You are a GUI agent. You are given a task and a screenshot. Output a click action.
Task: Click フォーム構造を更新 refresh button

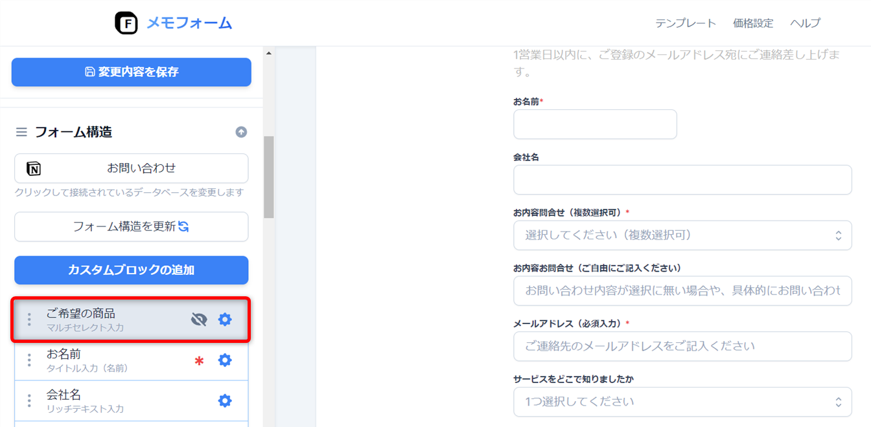[132, 226]
